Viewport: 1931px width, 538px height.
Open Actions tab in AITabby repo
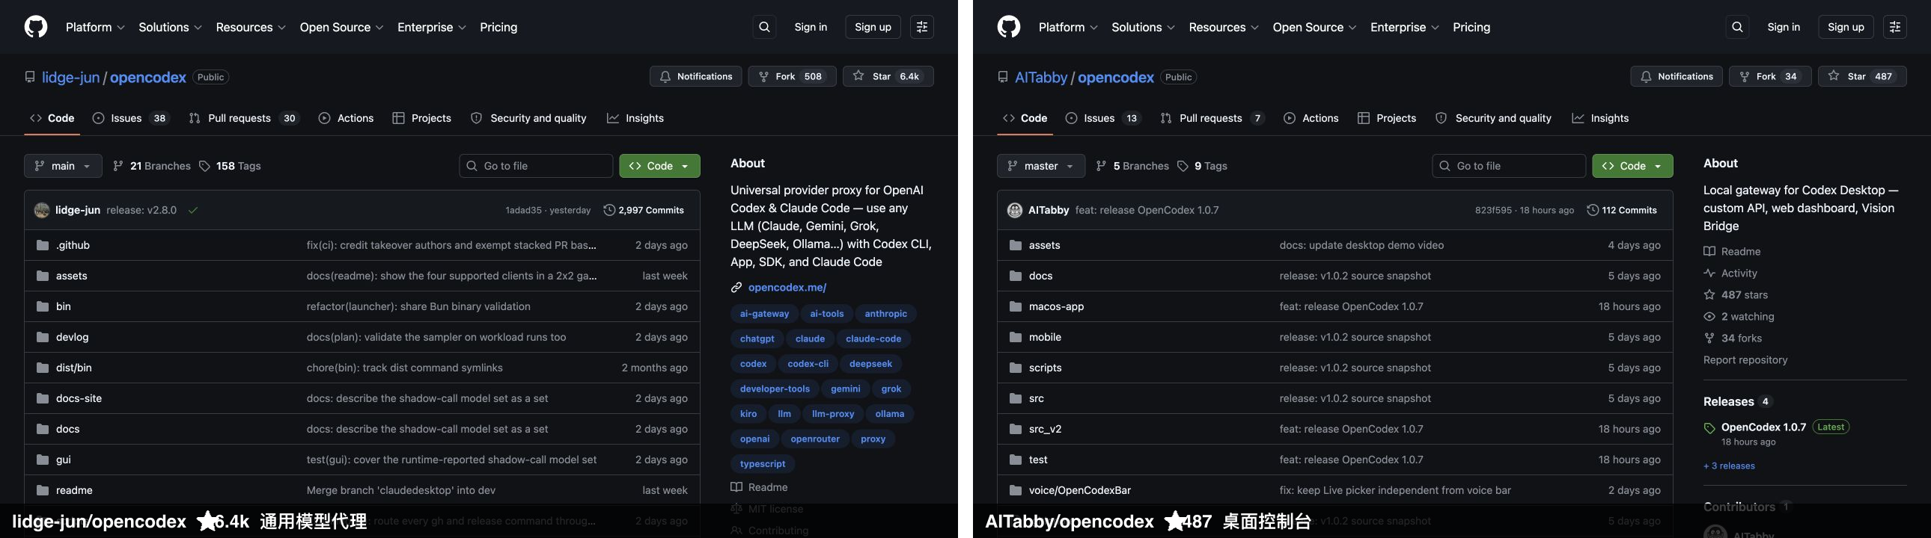point(1311,118)
